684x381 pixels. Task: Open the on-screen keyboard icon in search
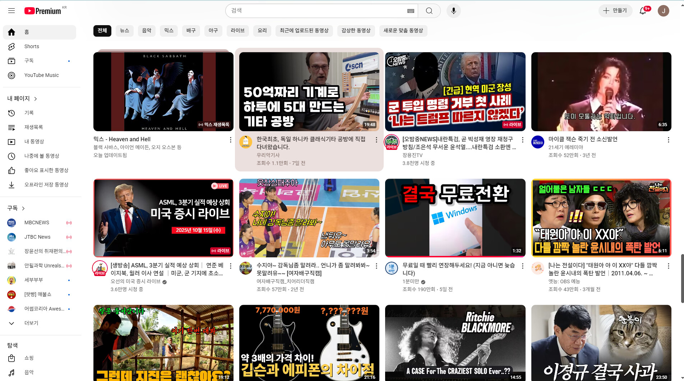411,11
